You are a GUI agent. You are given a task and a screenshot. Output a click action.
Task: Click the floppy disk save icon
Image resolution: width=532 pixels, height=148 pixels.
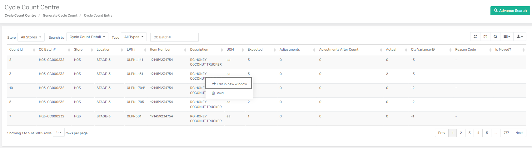point(485,37)
